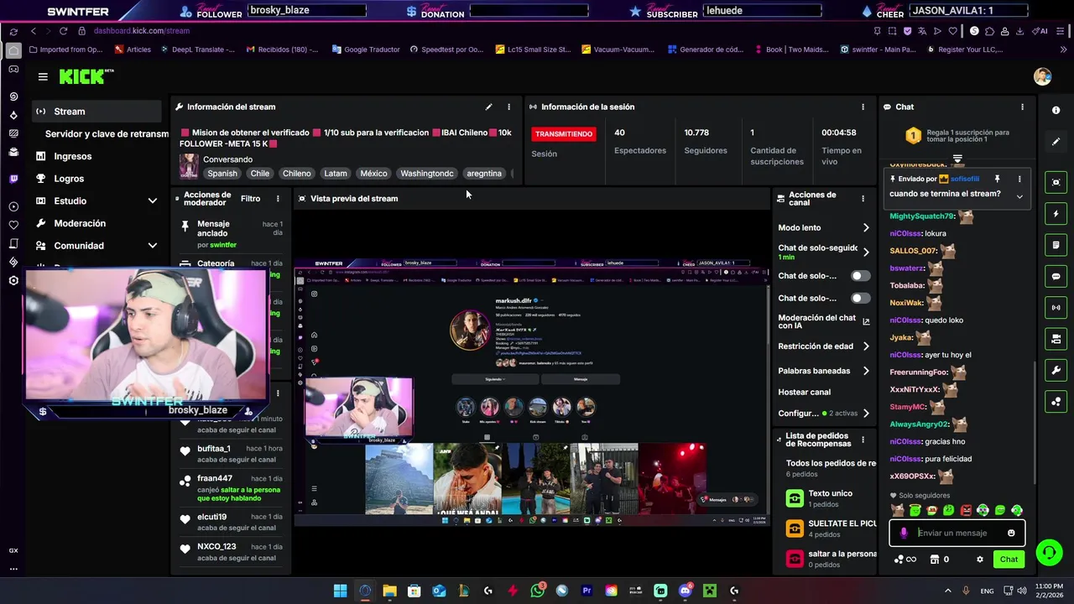The width and height of the screenshot is (1074, 604).
Task: Open the Kick hamburger menu
Action: [x=43, y=76]
